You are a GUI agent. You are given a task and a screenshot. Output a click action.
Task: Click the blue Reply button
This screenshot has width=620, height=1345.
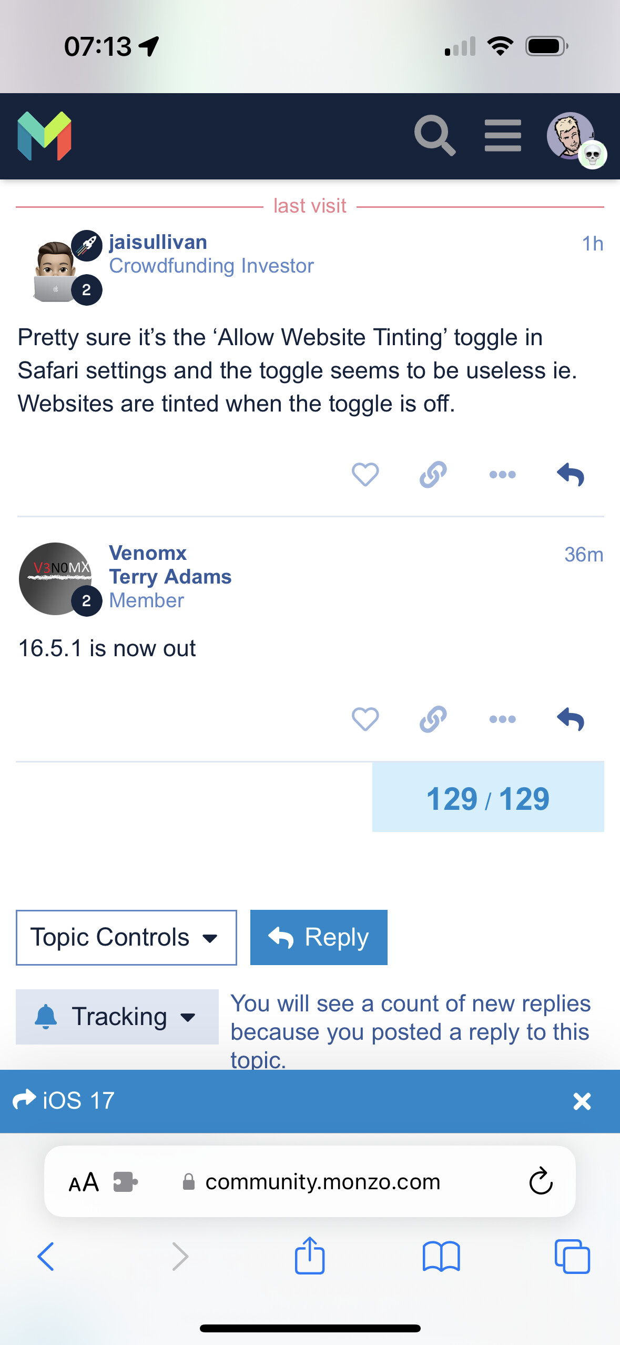pos(319,937)
